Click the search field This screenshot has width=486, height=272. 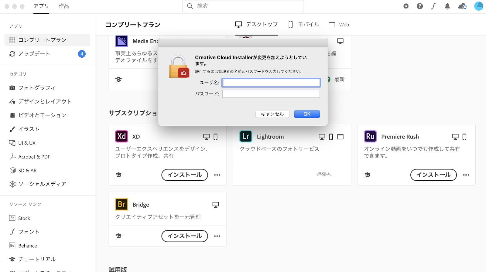point(243,6)
